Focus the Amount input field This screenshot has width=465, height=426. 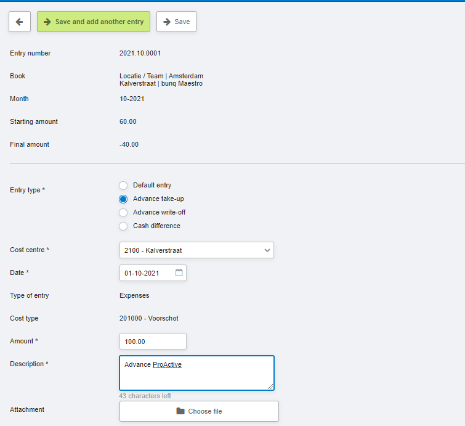(x=153, y=342)
